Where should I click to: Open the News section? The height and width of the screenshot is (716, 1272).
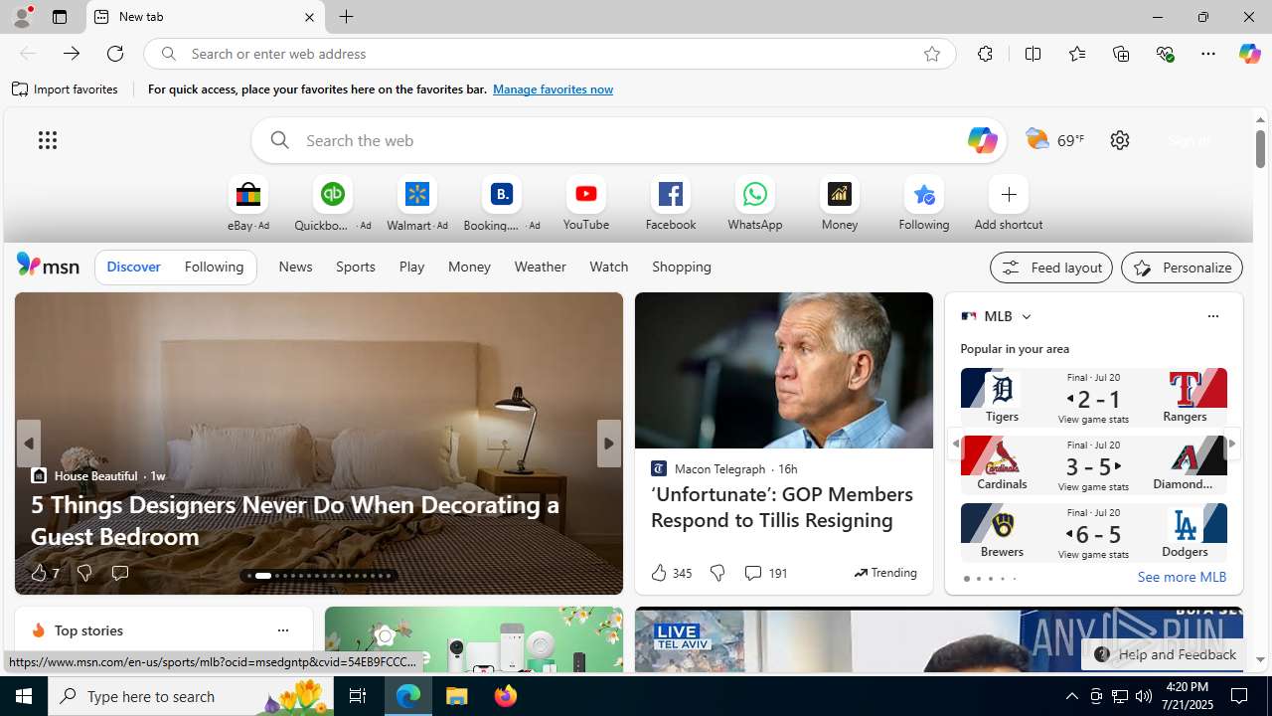[295, 267]
